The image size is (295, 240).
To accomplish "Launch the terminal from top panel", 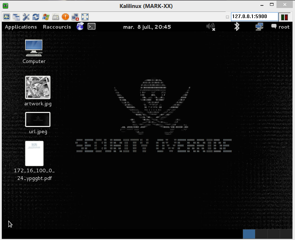I will click(x=92, y=26).
